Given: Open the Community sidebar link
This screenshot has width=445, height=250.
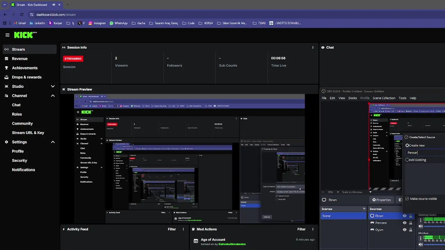Looking at the screenshot, I should click(x=22, y=124).
